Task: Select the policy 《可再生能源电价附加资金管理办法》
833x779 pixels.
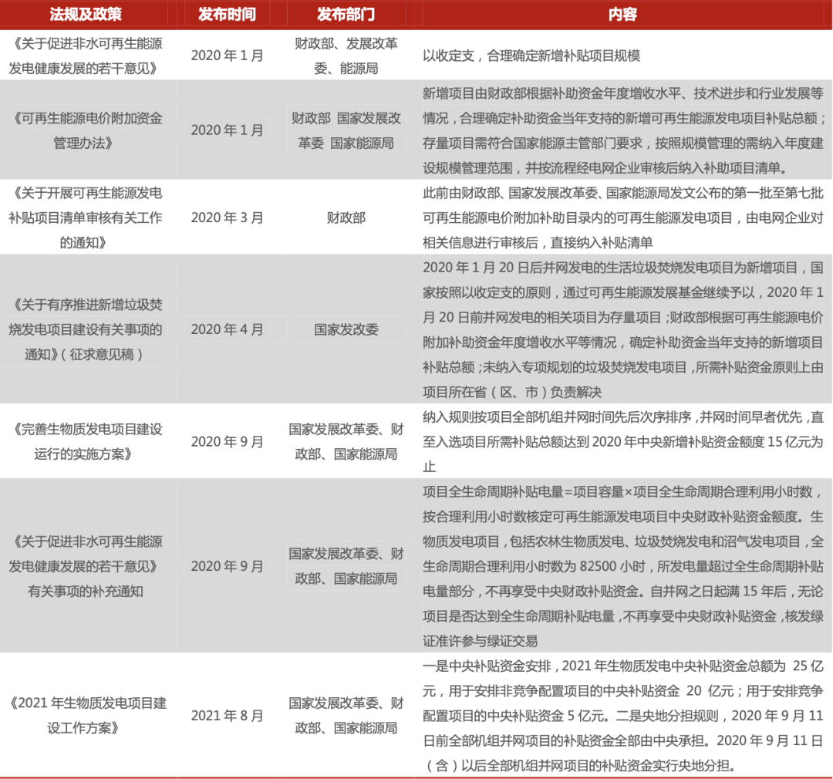Action: pos(87,130)
